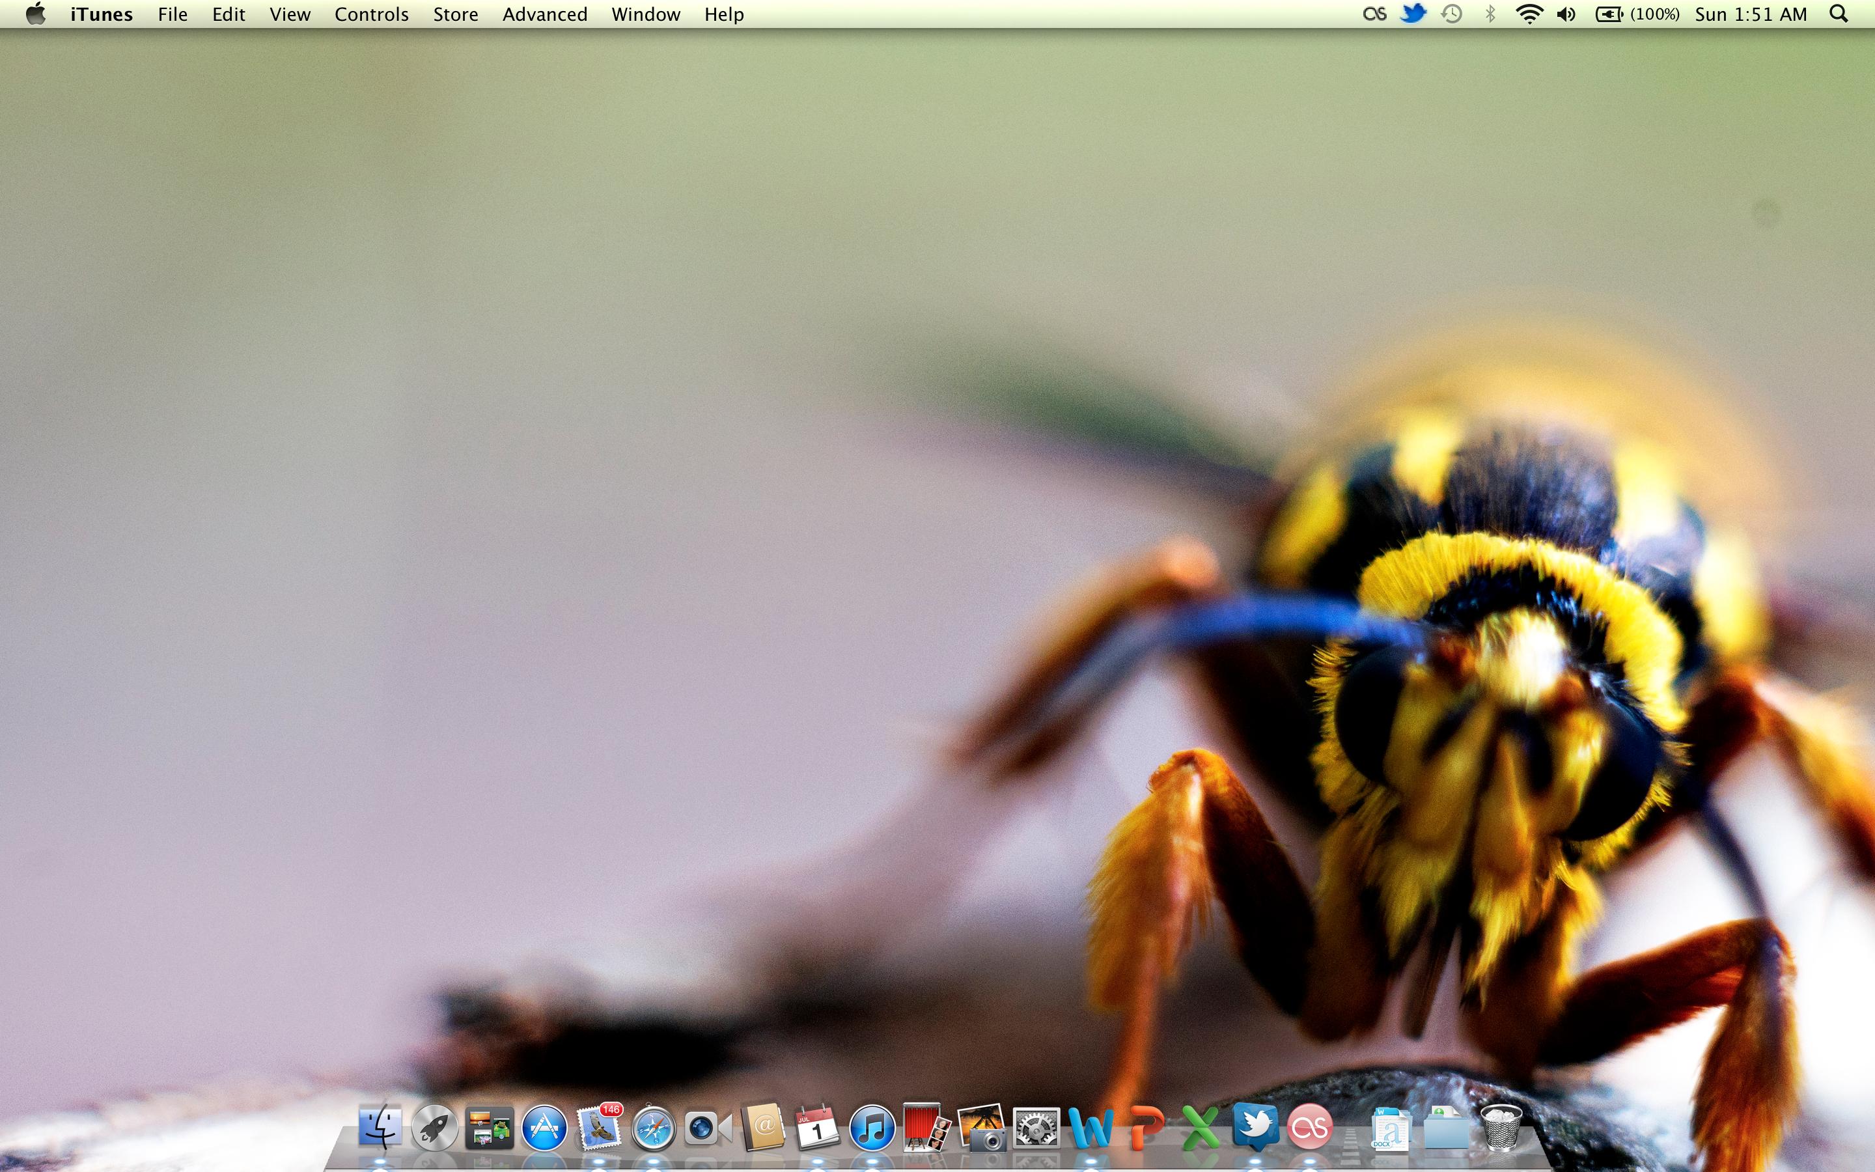Open the App Store Dock icon
Image resolution: width=1875 pixels, height=1172 pixels.
click(x=544, y=1127)
